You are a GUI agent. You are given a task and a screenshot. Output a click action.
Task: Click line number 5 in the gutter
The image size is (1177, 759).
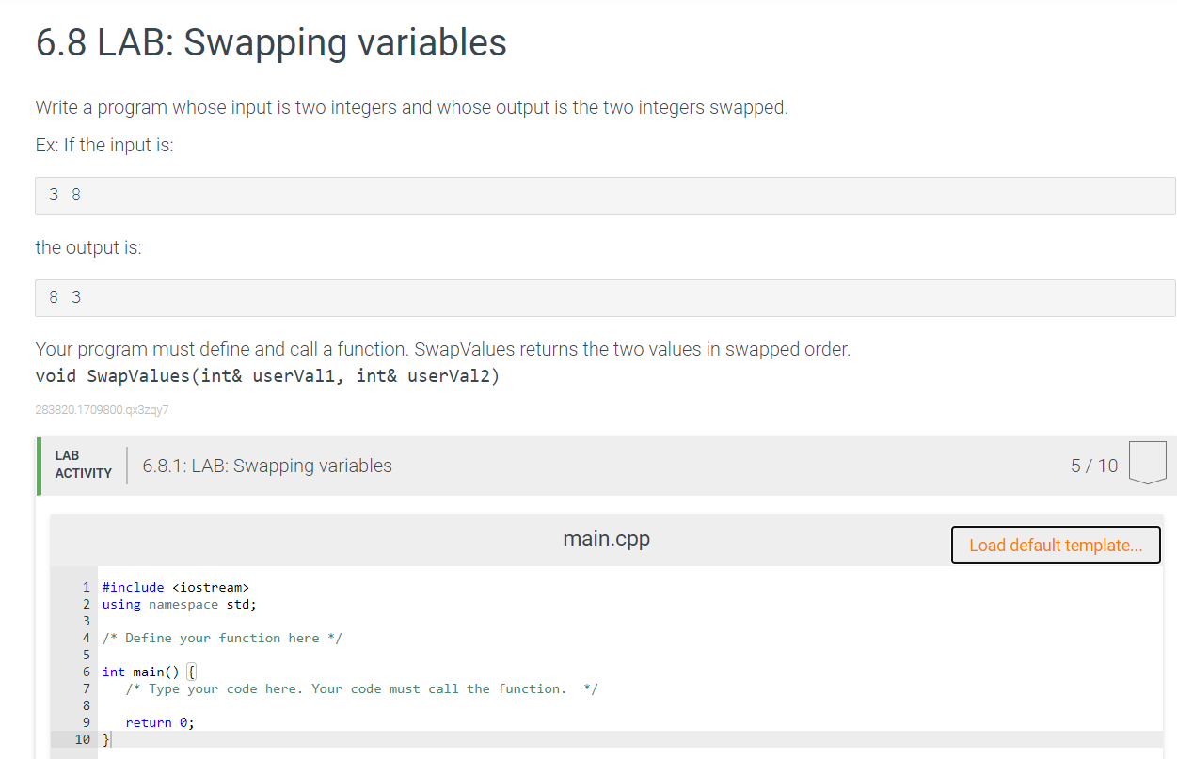point(87,655)
